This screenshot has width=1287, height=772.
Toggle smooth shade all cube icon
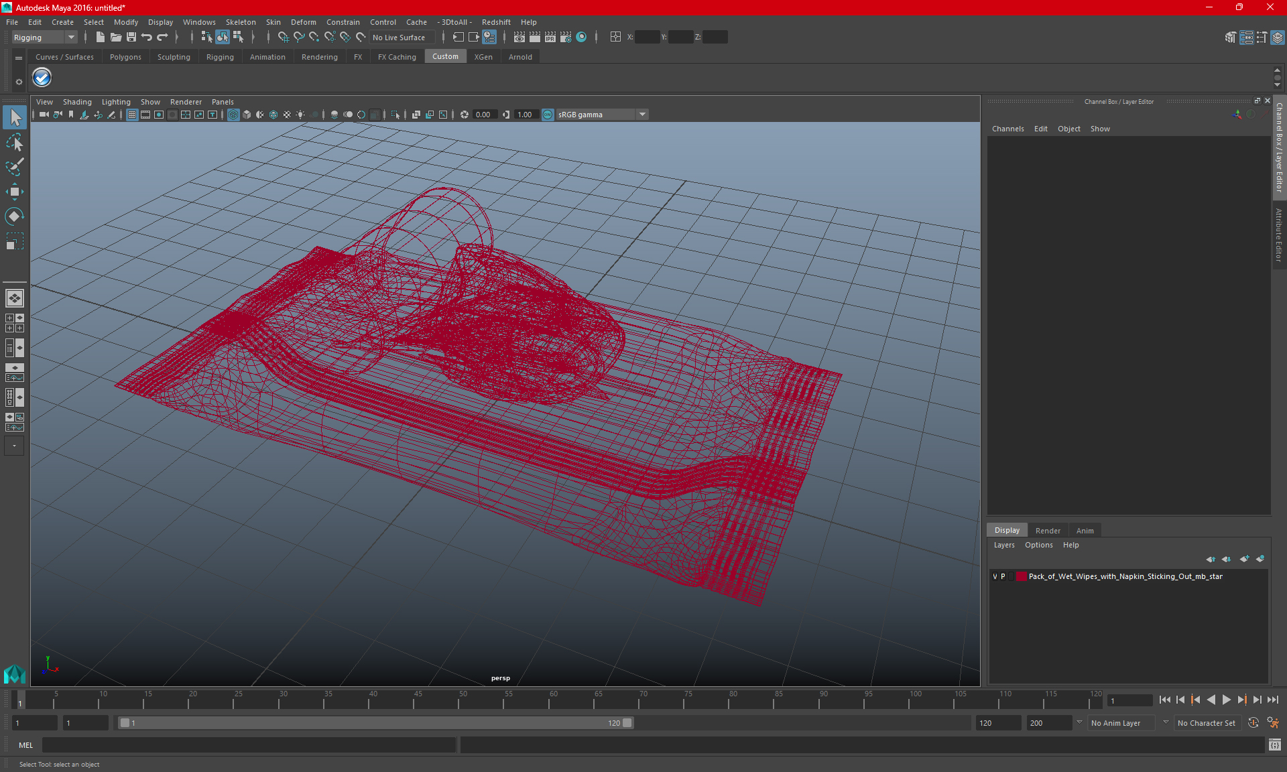pyautogui.click(x=247, y=115)
